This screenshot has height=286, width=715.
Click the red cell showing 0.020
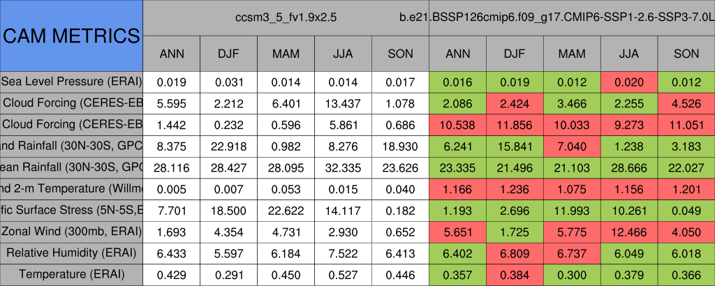coord(630,82)
